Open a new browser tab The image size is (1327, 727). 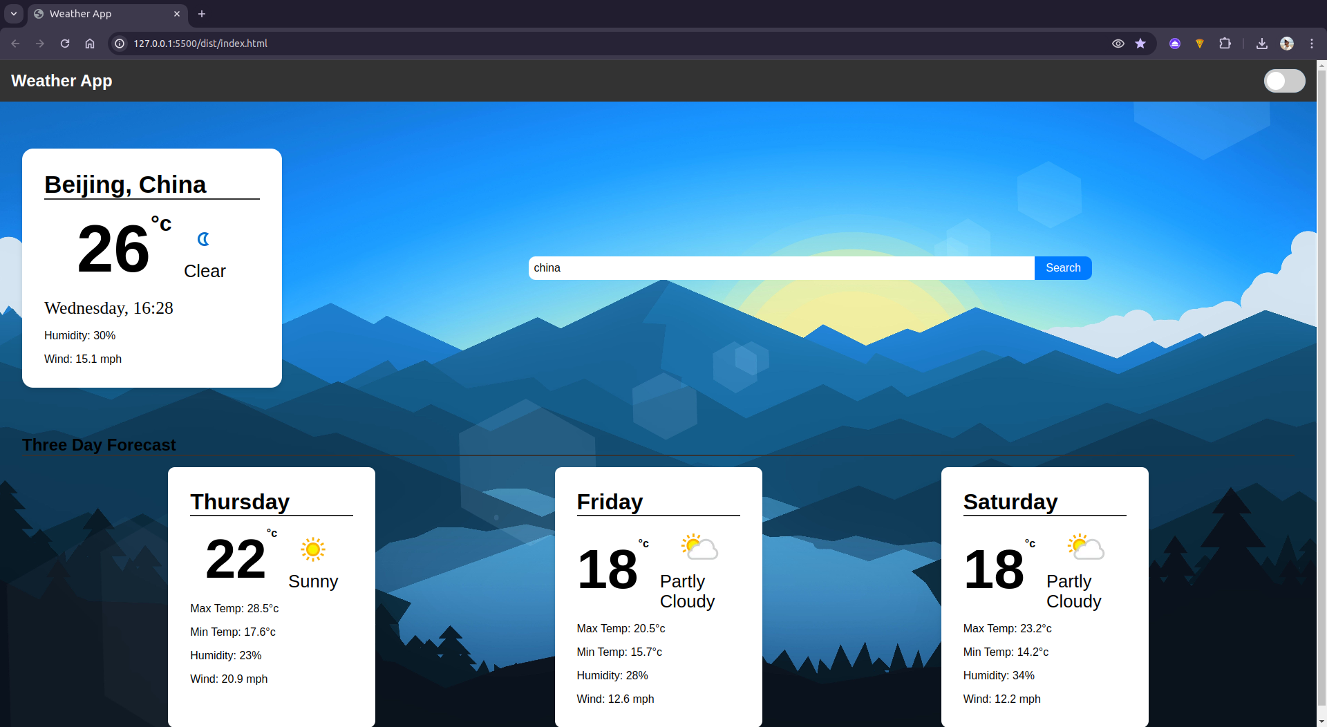(x=202, y=14)
